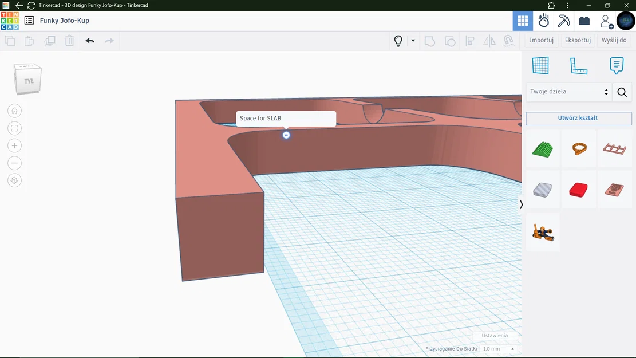Select the green pyramid-steps shape thumbnail
636x358 pixels.
(543, 149)
